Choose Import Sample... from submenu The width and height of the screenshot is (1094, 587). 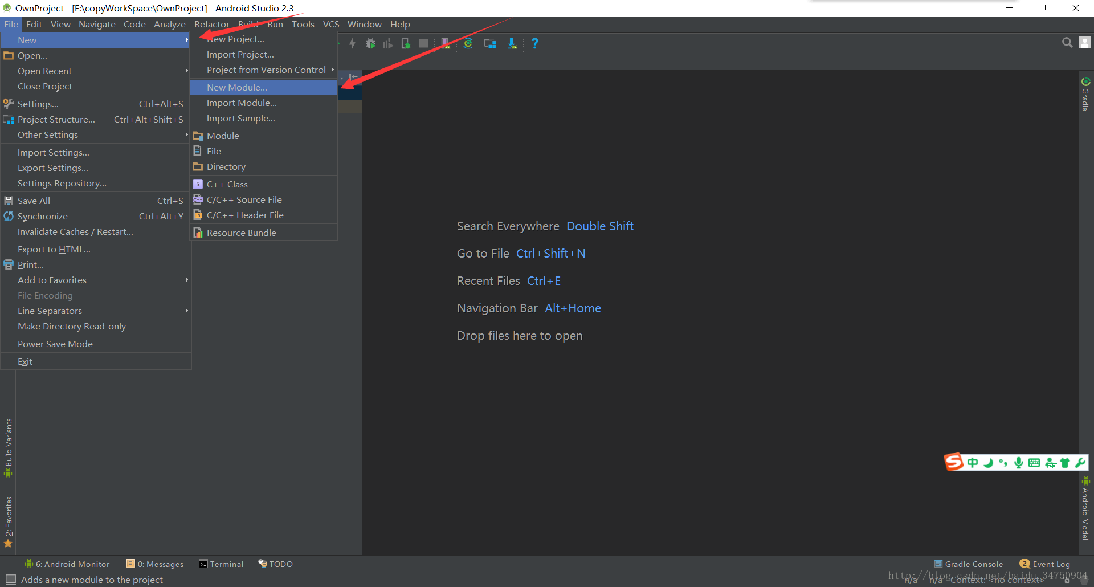coord(263,118)
